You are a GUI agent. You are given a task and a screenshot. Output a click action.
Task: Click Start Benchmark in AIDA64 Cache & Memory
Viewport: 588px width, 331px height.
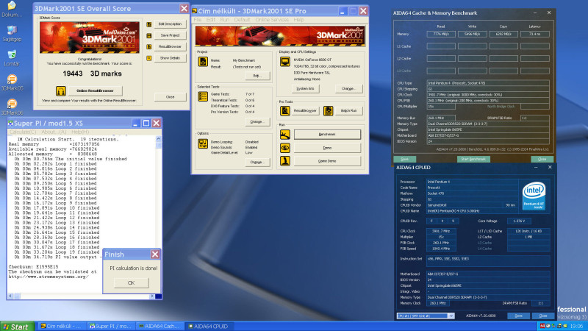tap(473, 159)
